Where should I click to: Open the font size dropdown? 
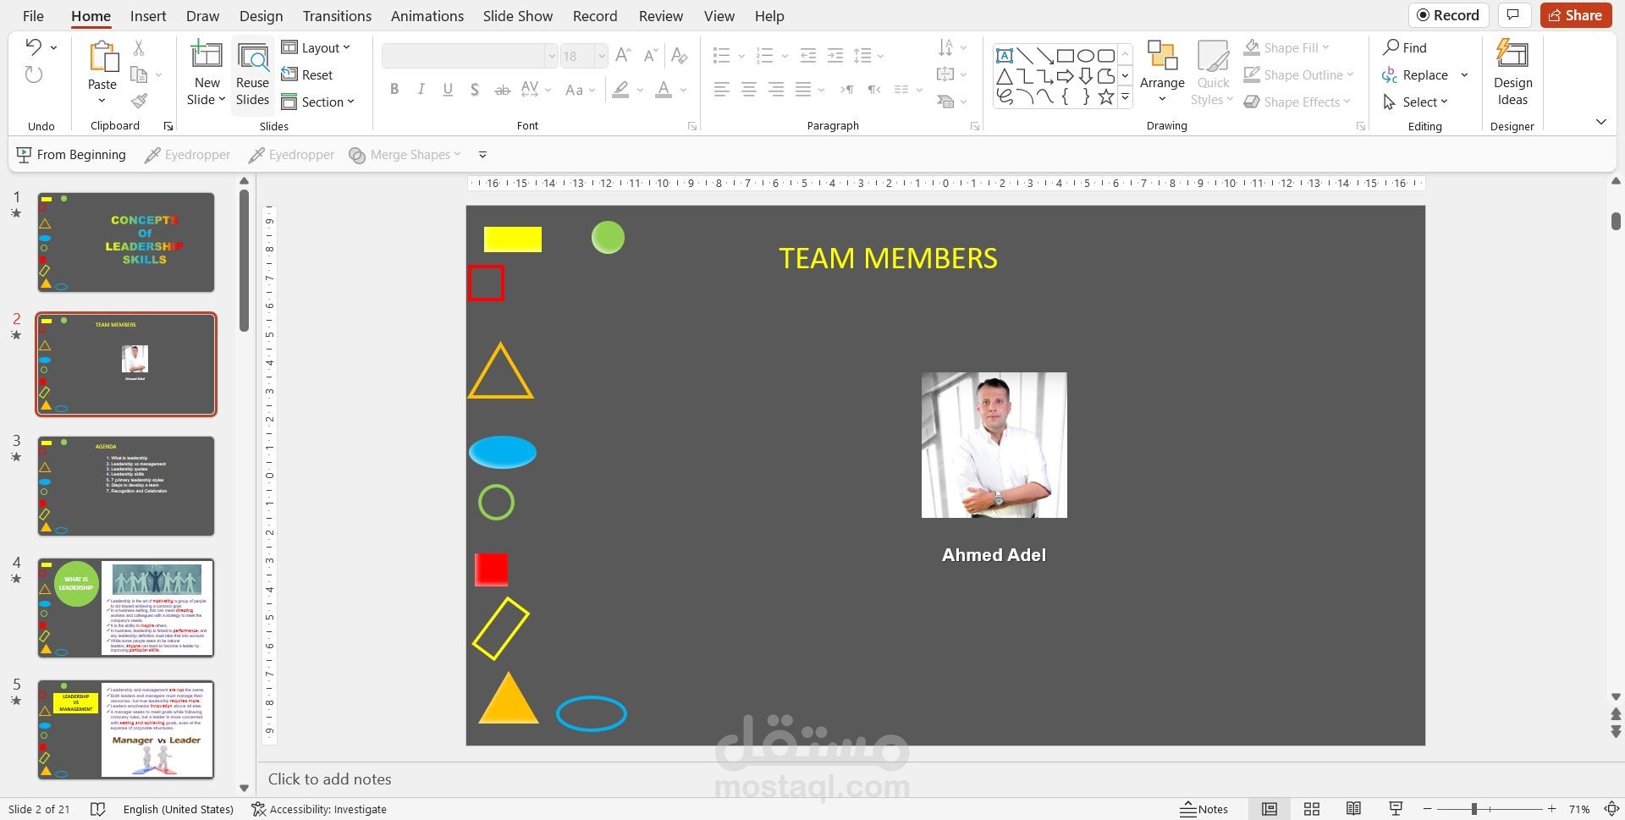point(602,56)
